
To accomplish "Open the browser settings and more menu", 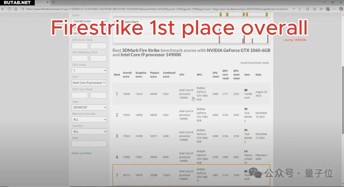I will pyautogui.click(x=334, y=9).
